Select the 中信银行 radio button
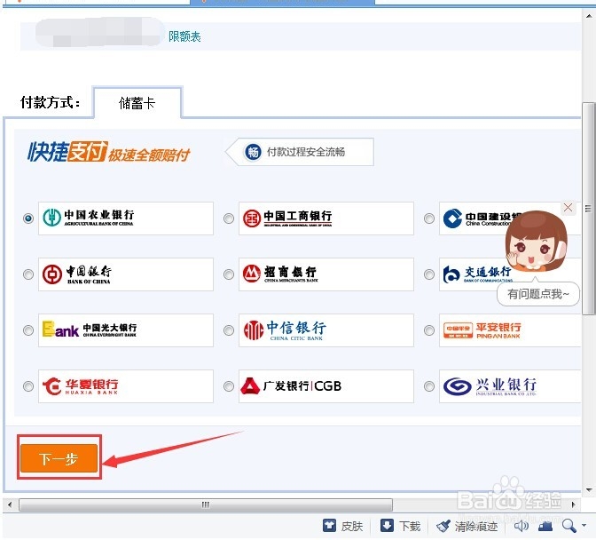The image size is (596, 540). (x=229, y=330)
